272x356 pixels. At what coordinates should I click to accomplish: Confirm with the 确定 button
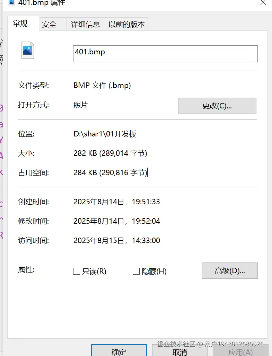[119, 351]
